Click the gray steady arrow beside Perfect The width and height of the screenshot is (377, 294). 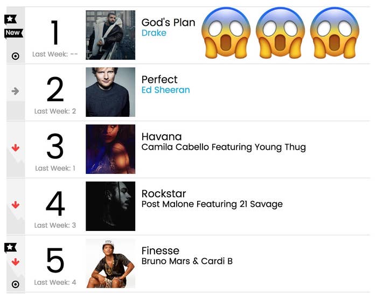[x=16, y=91]
